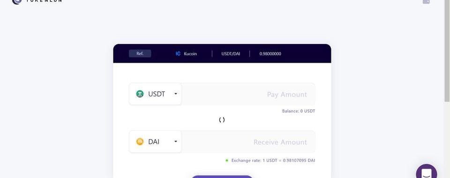Click the green exchange rate status dot

(x=227, y=160)
